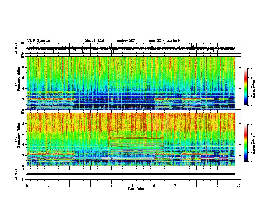Click time-axis tick label "3"
Screen dimensions: 269x208
click(90, 186)
